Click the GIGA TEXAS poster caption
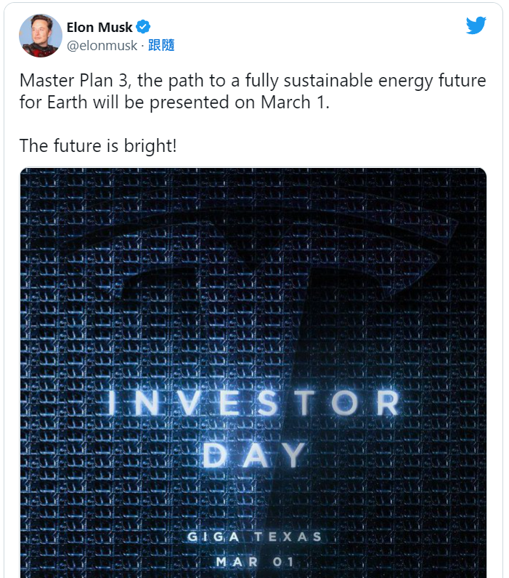This screenshot has height=578, width=509. coord(254,537)
